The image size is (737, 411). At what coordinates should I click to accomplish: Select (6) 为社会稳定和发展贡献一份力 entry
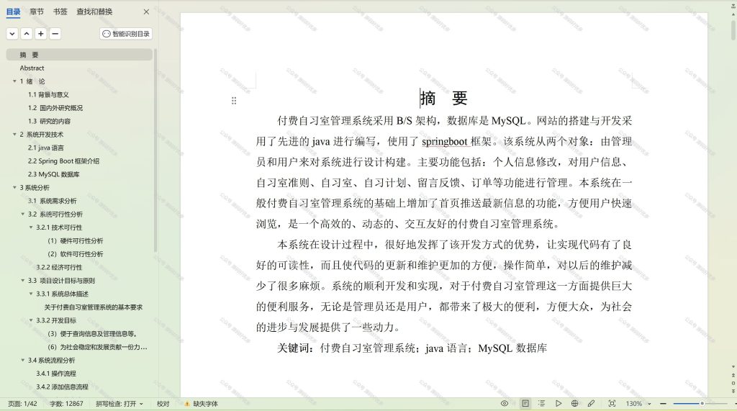point(97,347)
